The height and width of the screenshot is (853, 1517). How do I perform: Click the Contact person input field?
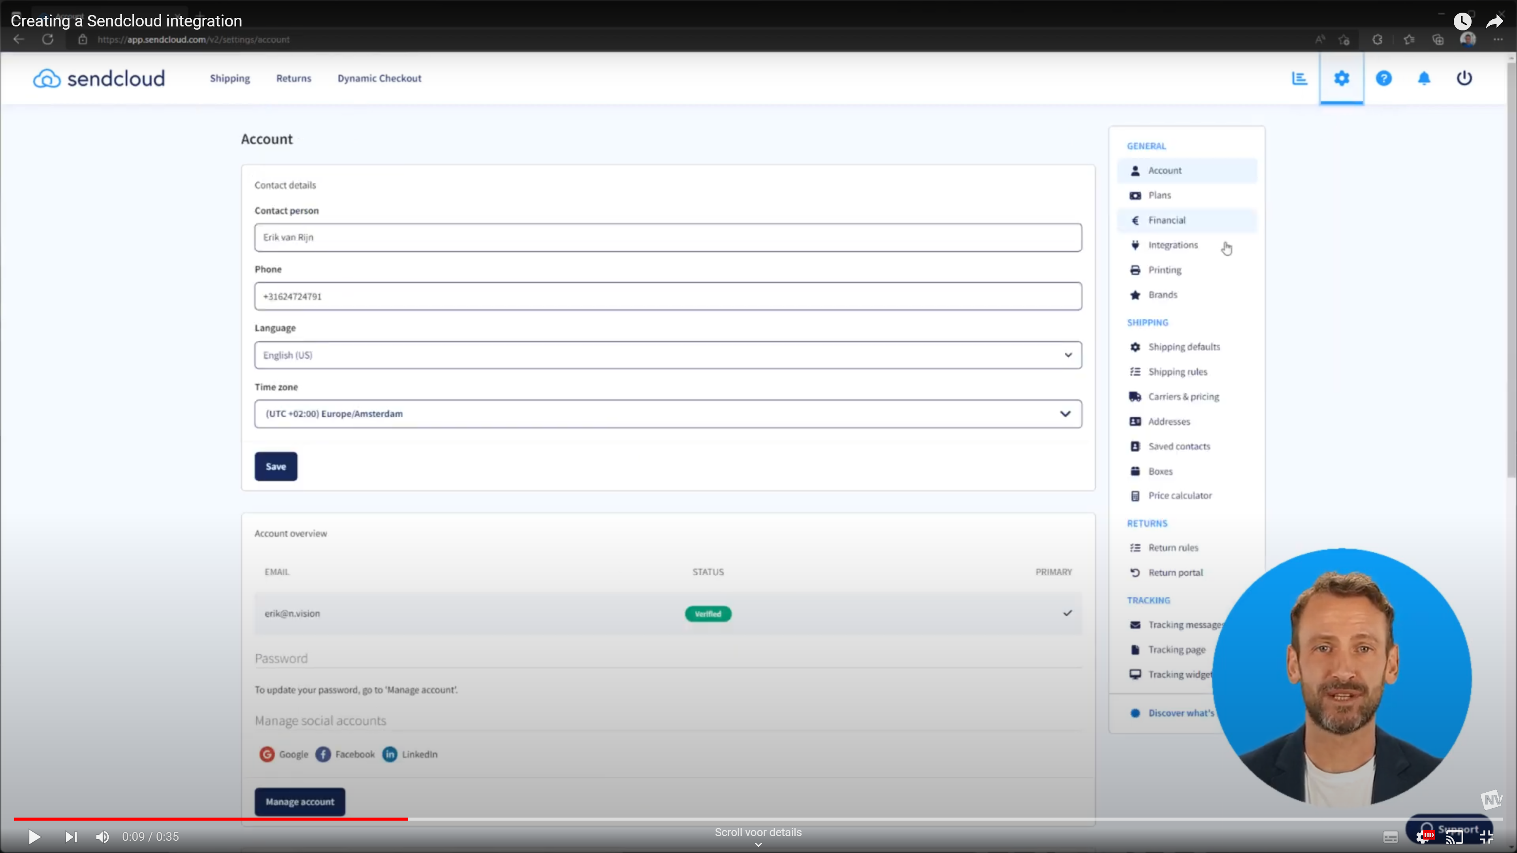point(668,237)
